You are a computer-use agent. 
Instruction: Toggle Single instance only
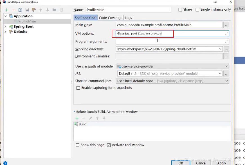pos(197,10)
